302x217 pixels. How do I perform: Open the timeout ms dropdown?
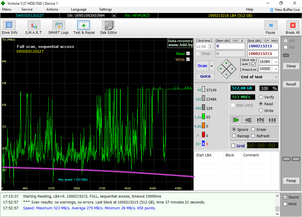pos(276,69)
